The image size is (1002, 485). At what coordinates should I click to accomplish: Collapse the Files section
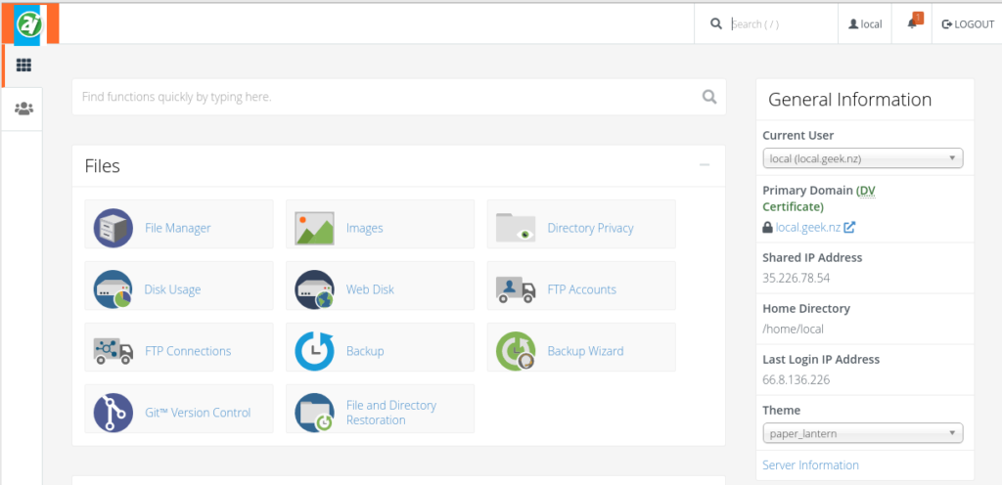click(705, 165)
